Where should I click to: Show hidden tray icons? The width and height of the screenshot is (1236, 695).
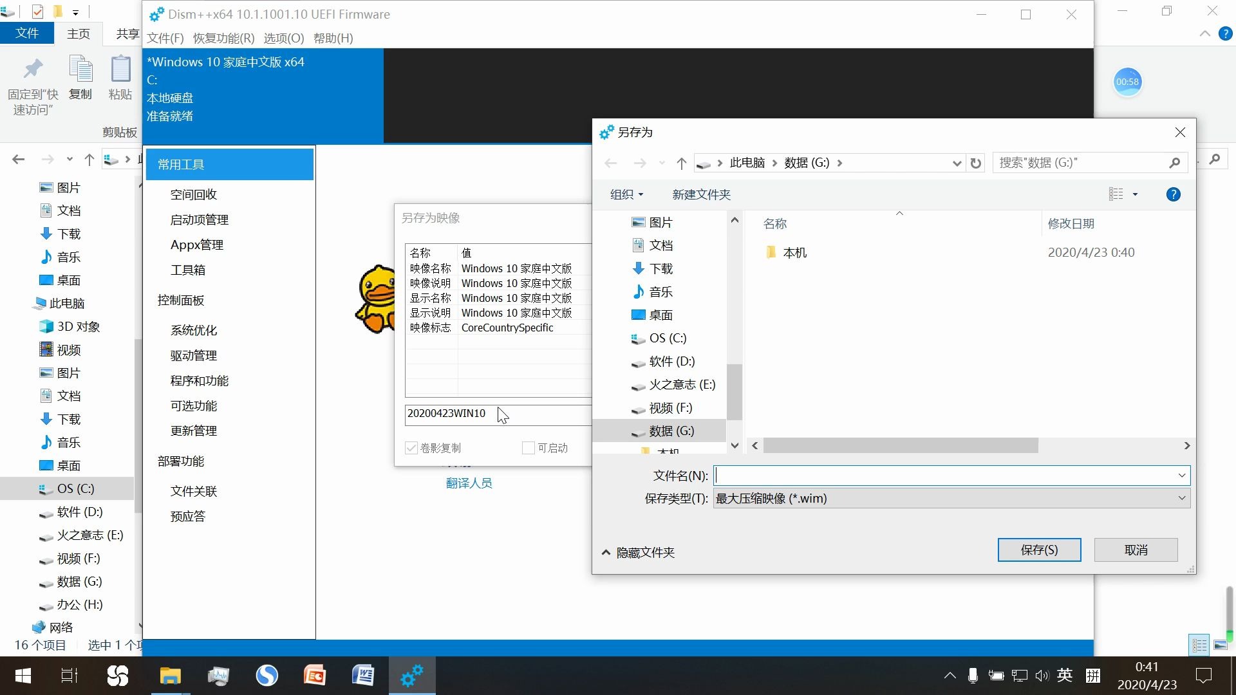pyautogui.click(x=950, y=676)
